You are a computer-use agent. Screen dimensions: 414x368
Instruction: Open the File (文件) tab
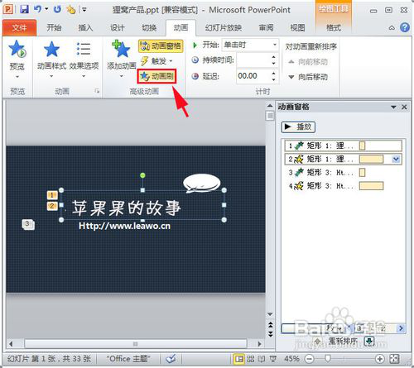[19, 28]
